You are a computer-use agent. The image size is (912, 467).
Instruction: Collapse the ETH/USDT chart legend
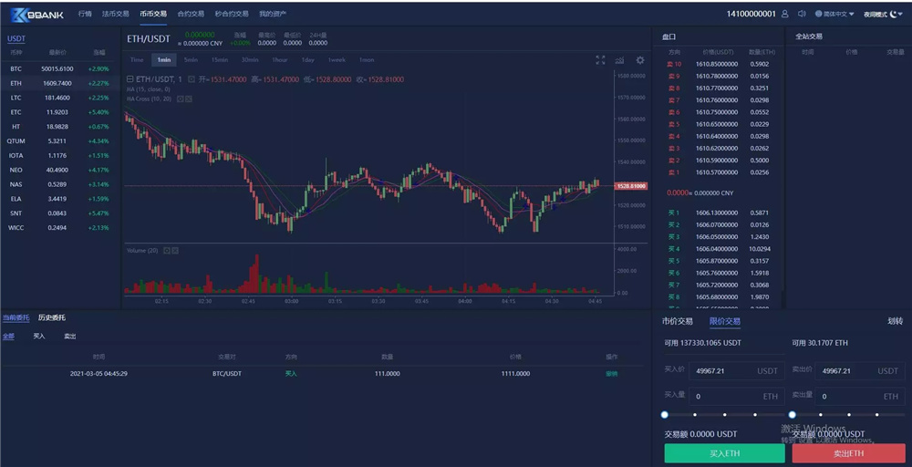click(130, 79)
